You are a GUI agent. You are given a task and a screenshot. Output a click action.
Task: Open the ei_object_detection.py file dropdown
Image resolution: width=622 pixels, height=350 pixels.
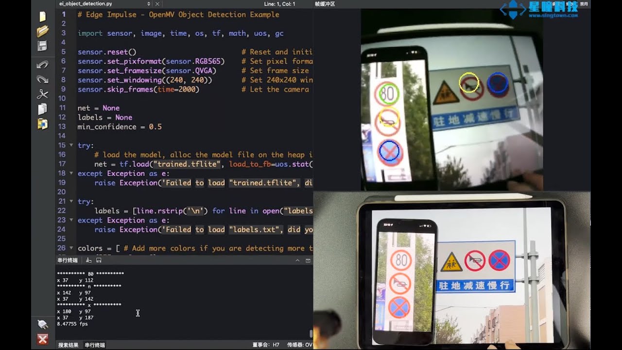(148, 4)
